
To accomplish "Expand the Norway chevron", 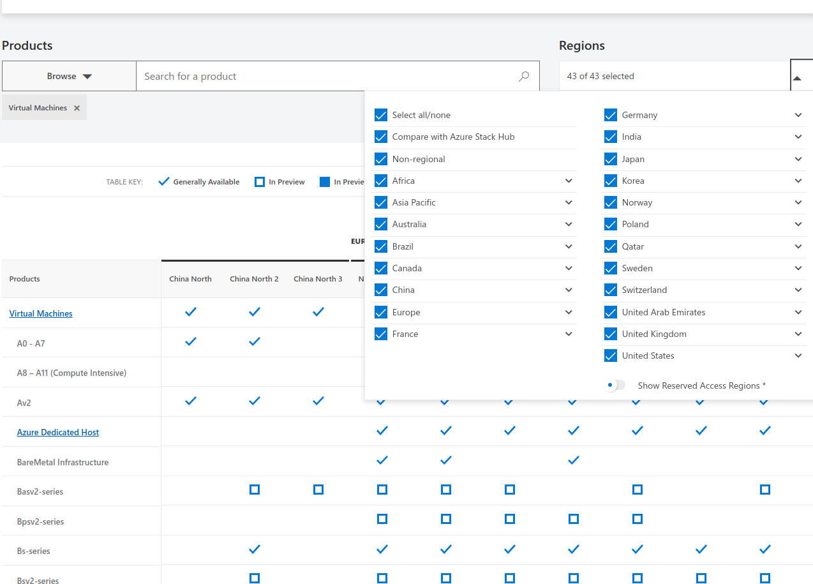I will click(798, 202).
